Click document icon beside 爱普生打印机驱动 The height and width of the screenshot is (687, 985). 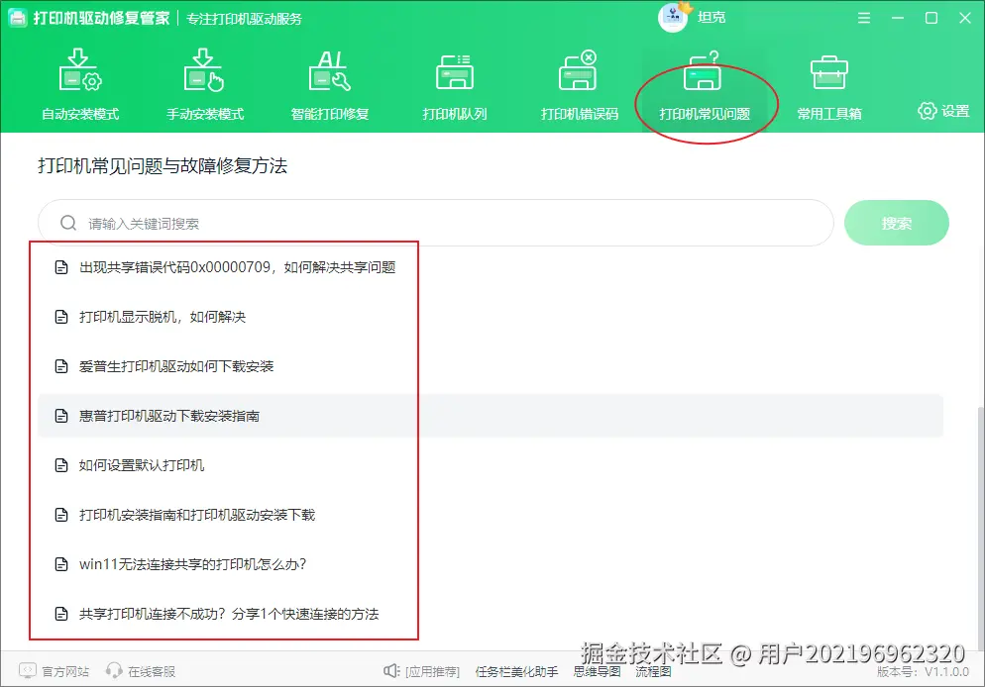pyautogui.click(x=60, y=367)
